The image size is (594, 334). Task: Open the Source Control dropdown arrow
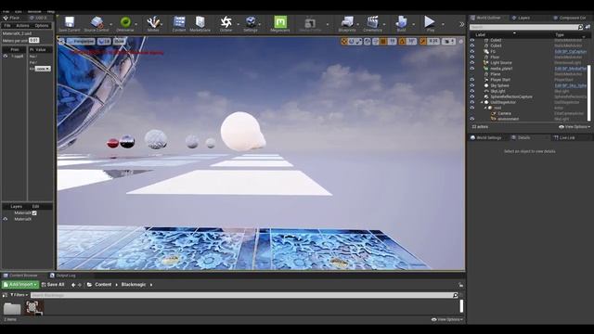111,24
